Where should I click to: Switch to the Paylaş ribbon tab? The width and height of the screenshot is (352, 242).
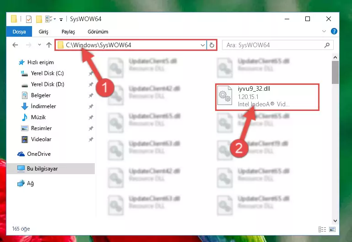coord(68,32)
